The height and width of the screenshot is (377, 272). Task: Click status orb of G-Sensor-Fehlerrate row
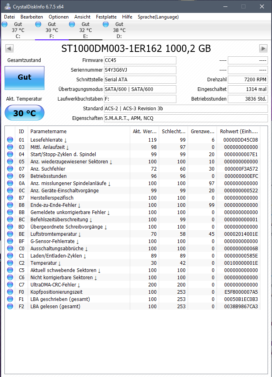tap(10, 241)
